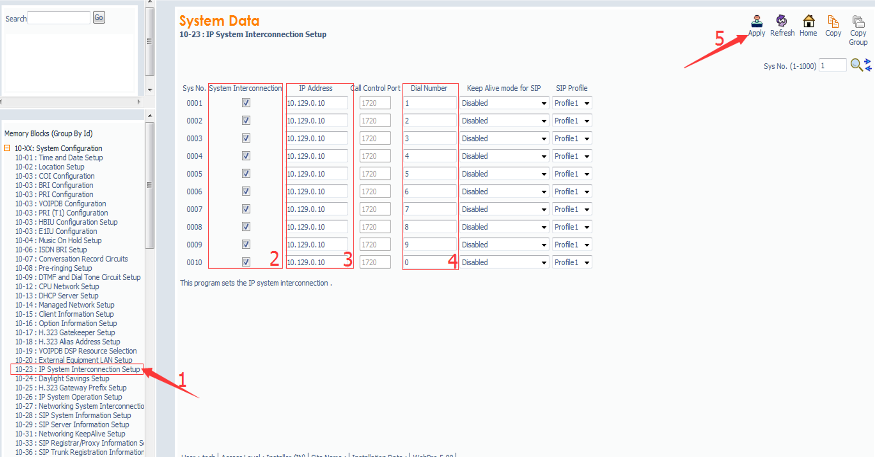Click the search panel scroll down arrow

coord(150,90)
